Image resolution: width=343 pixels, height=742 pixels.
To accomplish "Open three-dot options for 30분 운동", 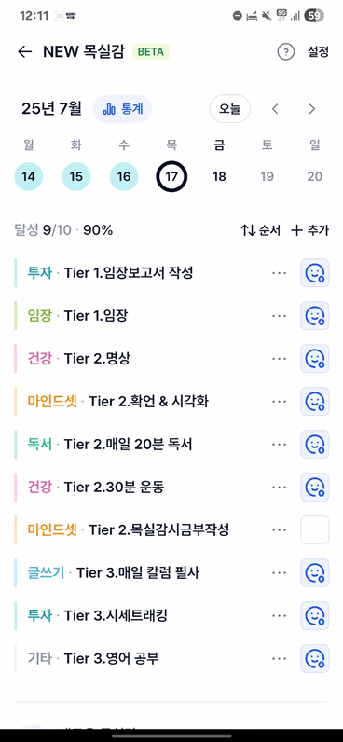I will 279,487.
